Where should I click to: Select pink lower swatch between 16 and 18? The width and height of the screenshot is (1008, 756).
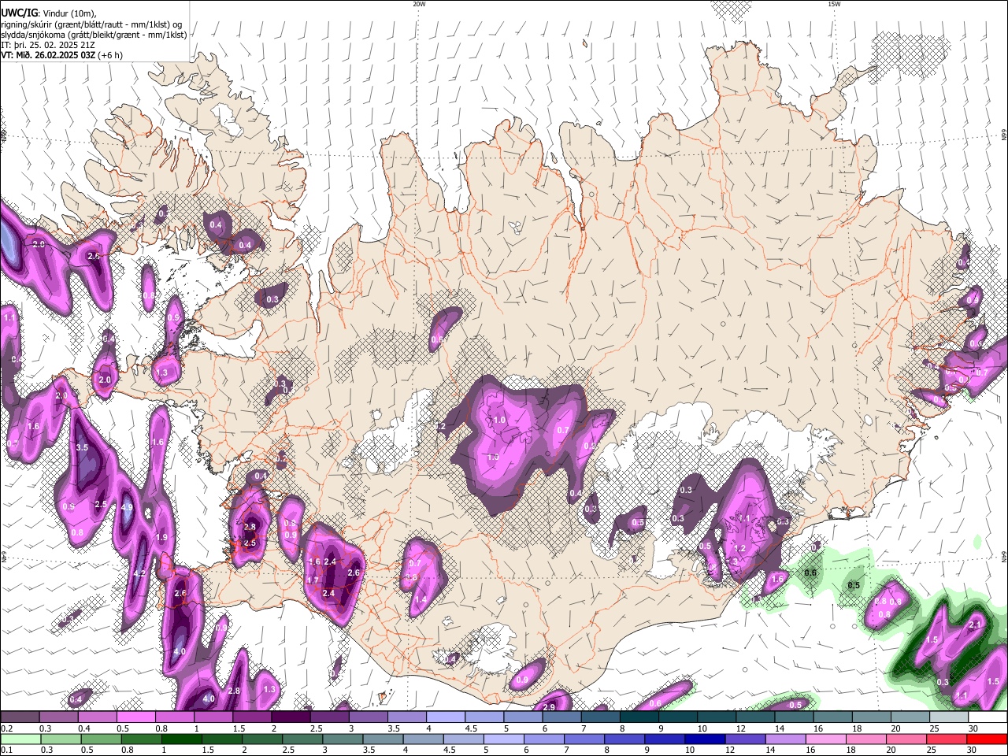click(x=826, y=739)
